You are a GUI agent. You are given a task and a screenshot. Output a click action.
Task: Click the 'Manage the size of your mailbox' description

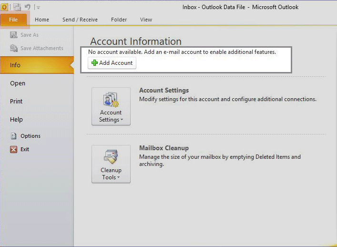(220, 160)
